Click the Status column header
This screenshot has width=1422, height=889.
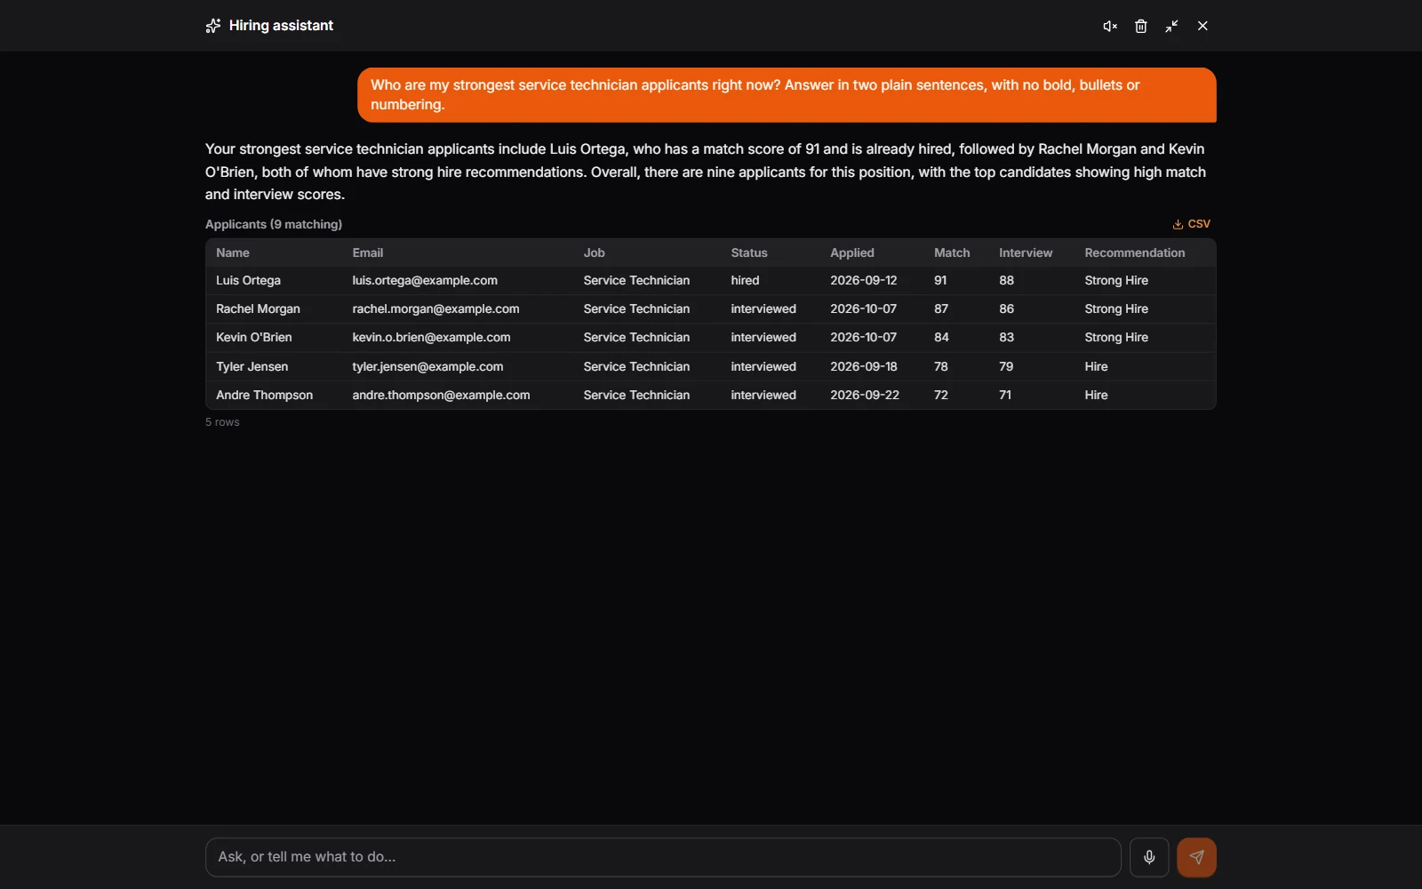pos(749,252)
